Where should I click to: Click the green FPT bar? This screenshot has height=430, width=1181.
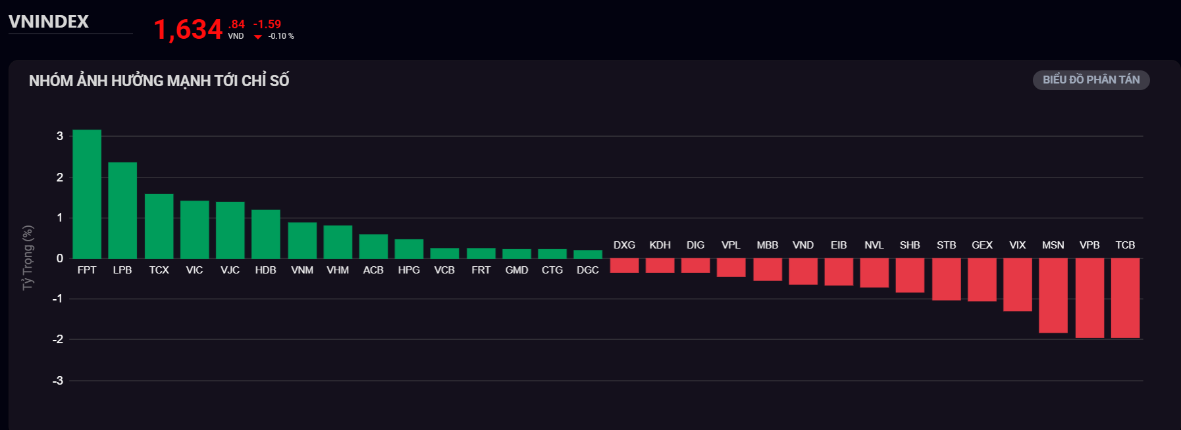(x=87, y=194)
